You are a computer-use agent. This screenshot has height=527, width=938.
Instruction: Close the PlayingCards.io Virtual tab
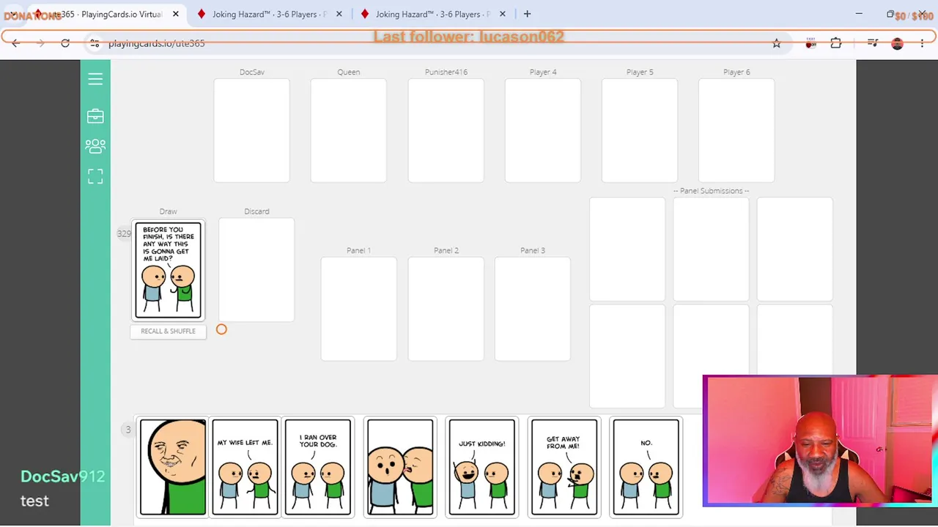(x=175, y=14)
